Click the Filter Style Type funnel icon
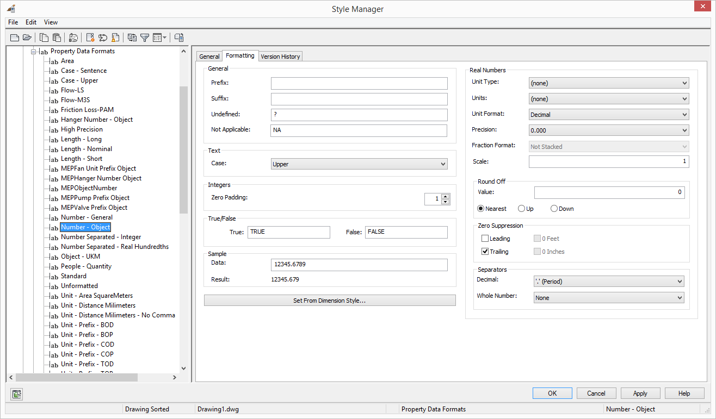 tap(145, 37)
